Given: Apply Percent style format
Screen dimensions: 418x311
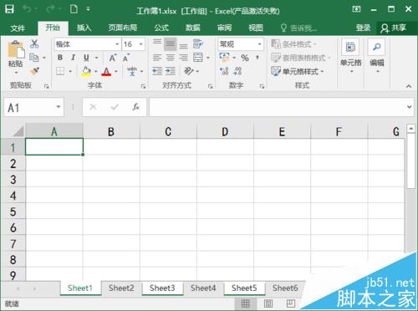Looking at the screenshot, I should click(x=245, y=58).
